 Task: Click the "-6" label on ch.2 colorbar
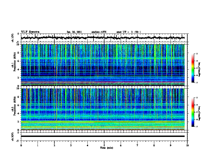[197, 119]
